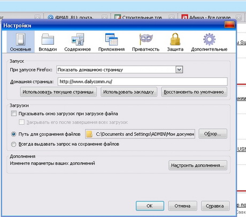Open Дополнительные gear icon settings
The width and height of the screenshot is (246, 217).
point(209,39)
